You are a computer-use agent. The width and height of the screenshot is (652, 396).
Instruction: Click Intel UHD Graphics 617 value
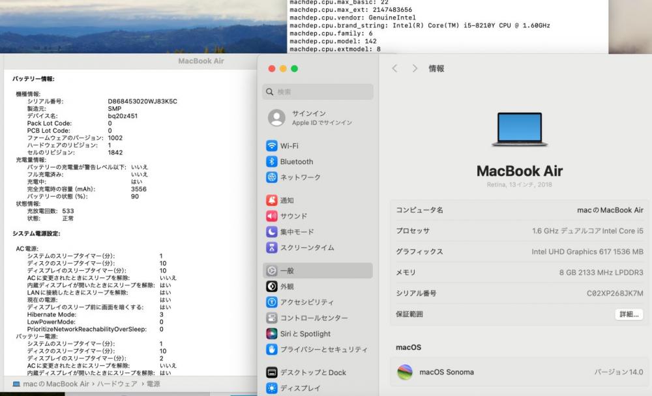coord(587,252)
